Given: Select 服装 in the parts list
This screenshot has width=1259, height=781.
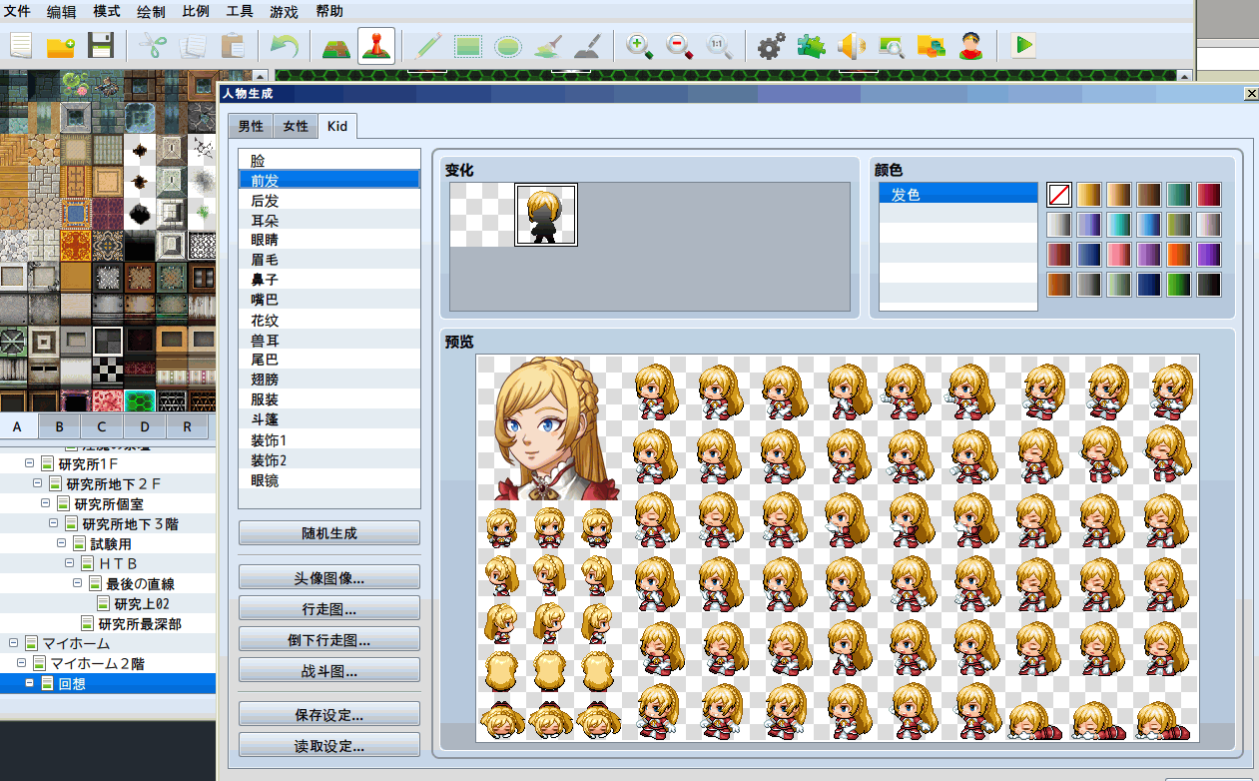Looking at the screenshot, I should tap(329, 399).
